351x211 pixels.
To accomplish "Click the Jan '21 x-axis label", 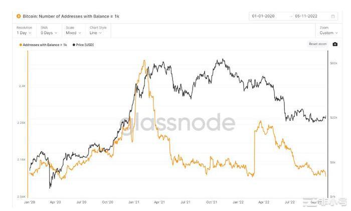I will tap(133, 202).
